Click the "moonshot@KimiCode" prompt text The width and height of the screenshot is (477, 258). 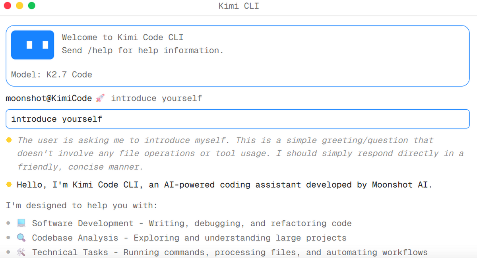click(49, 98)
